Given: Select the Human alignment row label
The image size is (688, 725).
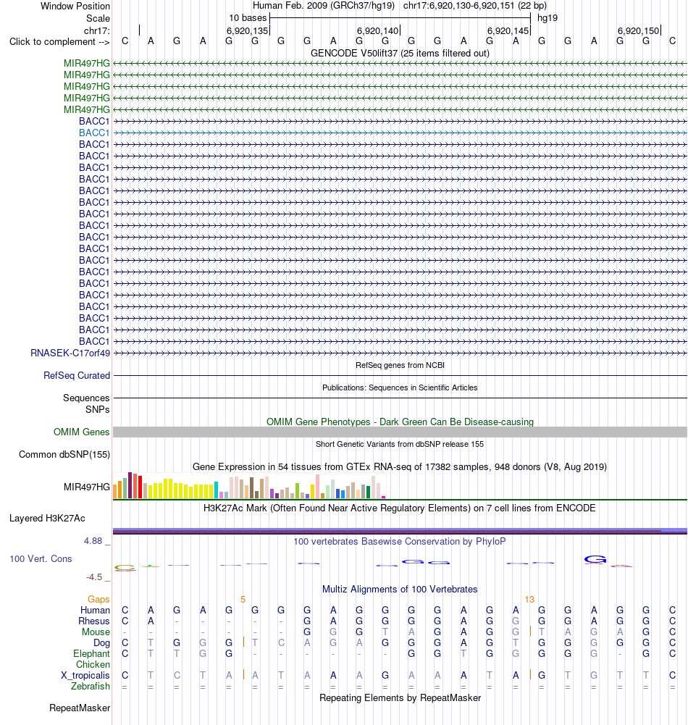Looking at the screenshot, I should click(96, 611).
